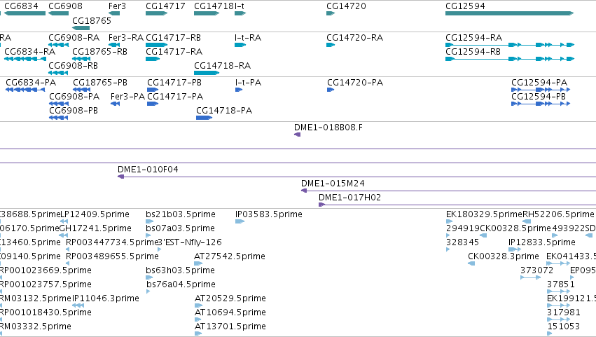Image resolution: width=596 pixels, height=337 pixels.
Task: Open the CG12594-RB transcript label
Action: [x=473, y=52]
